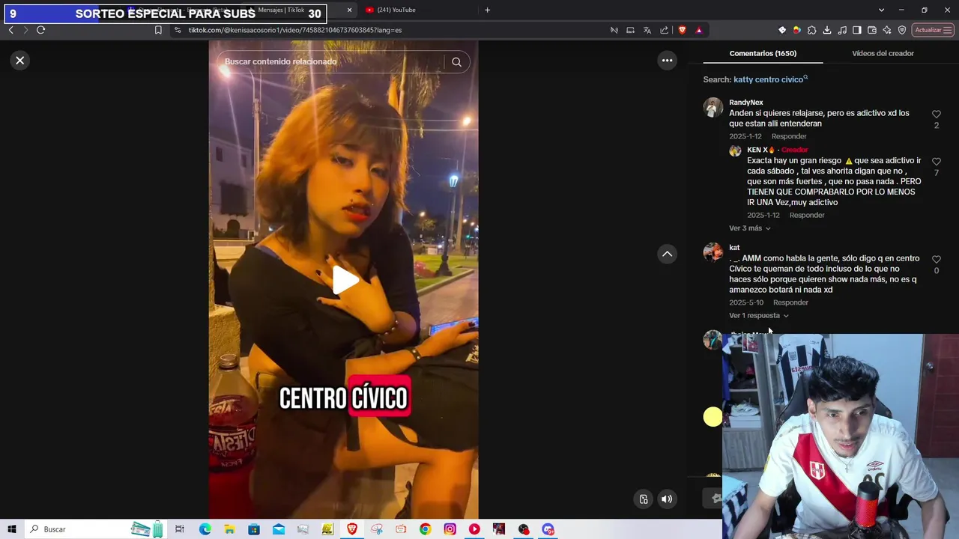Viewport: 959px width, 539px height.
Task: Open KEN X username link
Action: (760, 150)
